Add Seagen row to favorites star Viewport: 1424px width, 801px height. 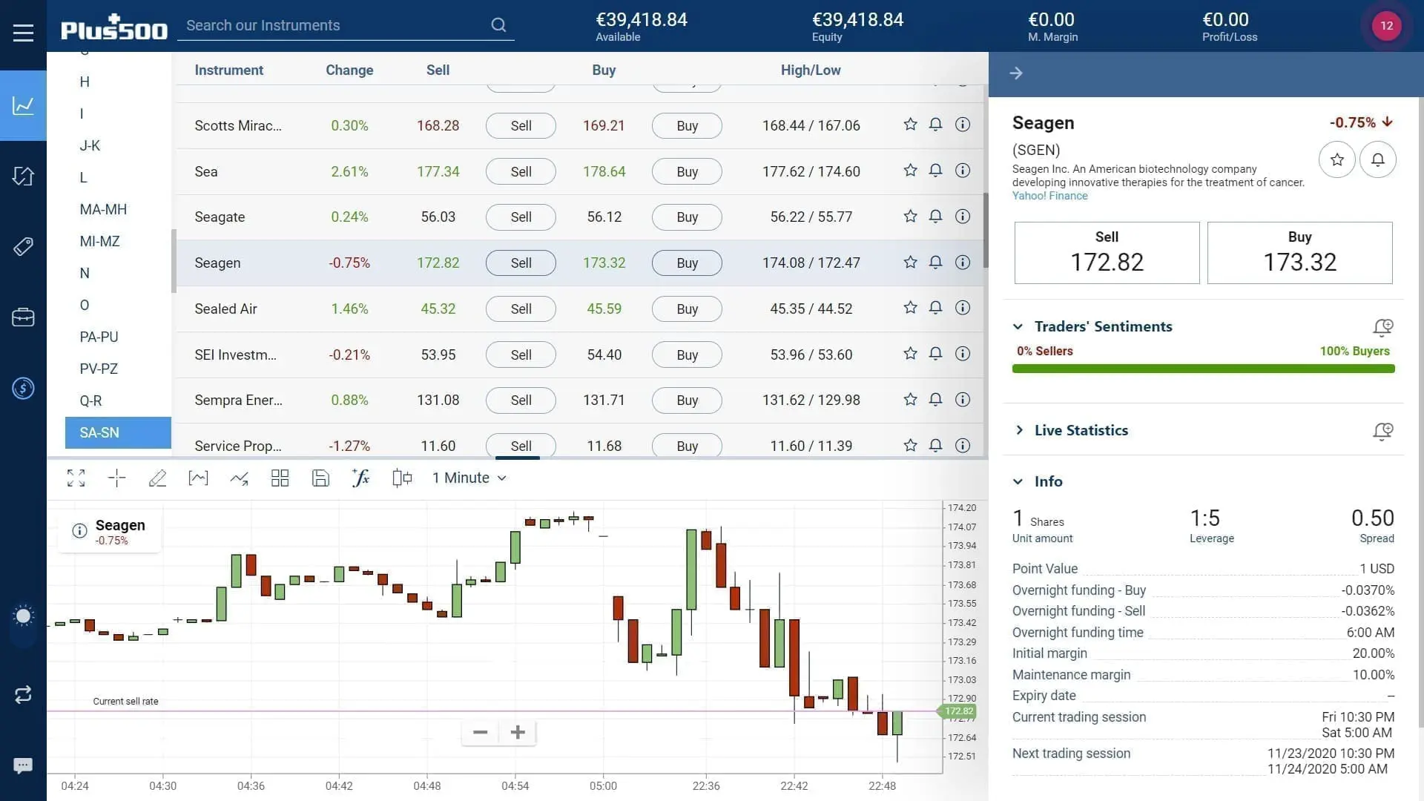pyautogui.click(x=910, y=262)
